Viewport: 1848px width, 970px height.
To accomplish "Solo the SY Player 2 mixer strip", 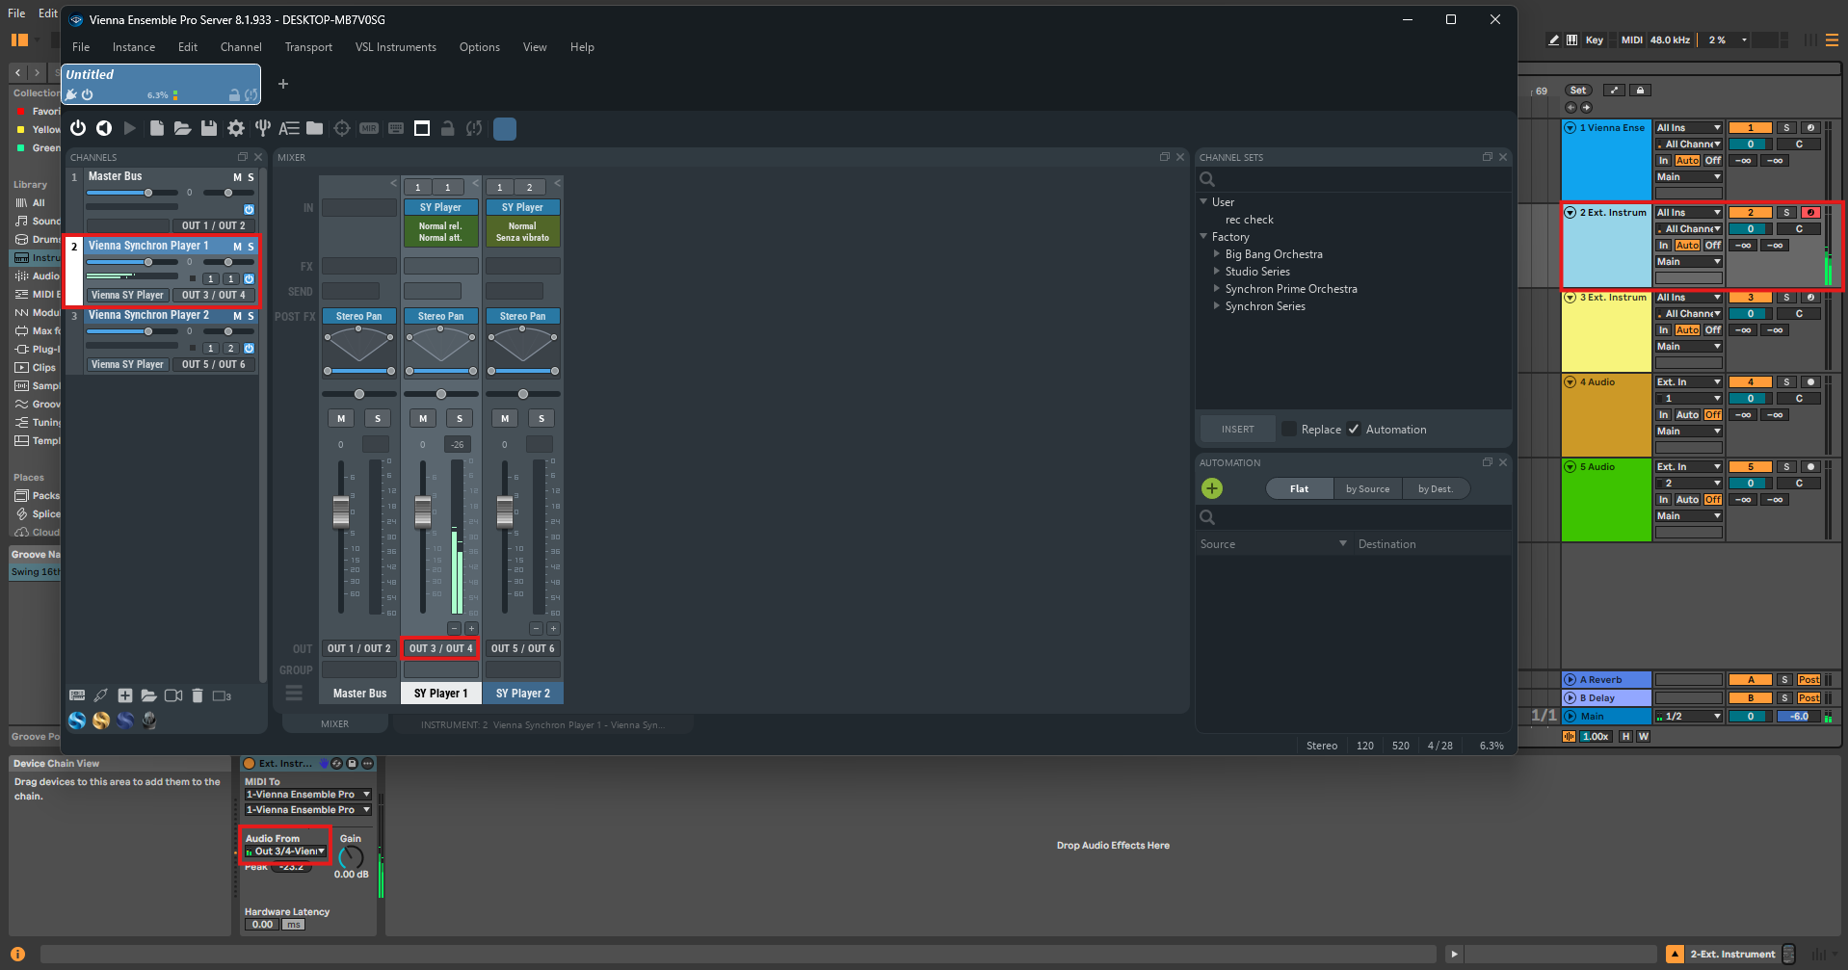I will point(541,418).
